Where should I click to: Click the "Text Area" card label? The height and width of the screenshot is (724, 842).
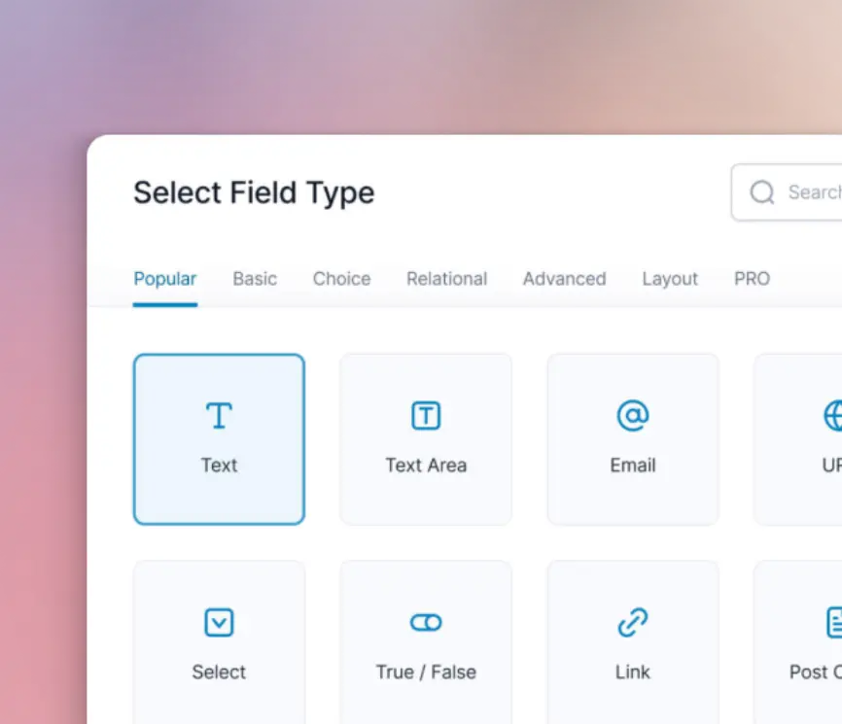[x=426, y=465]
